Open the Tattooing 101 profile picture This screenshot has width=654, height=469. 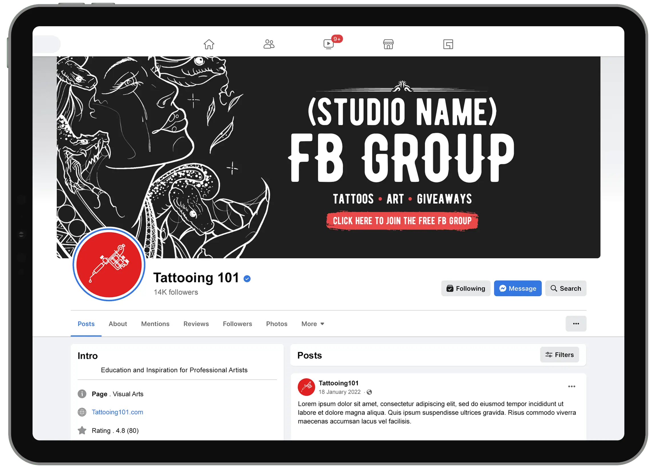pos(109,264)
